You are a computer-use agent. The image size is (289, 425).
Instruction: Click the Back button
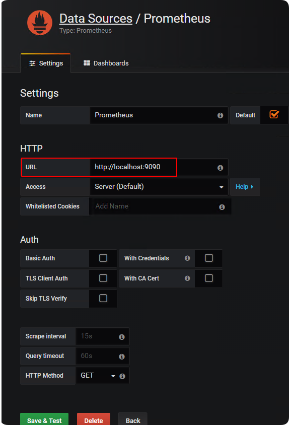(x=133, y=419)
